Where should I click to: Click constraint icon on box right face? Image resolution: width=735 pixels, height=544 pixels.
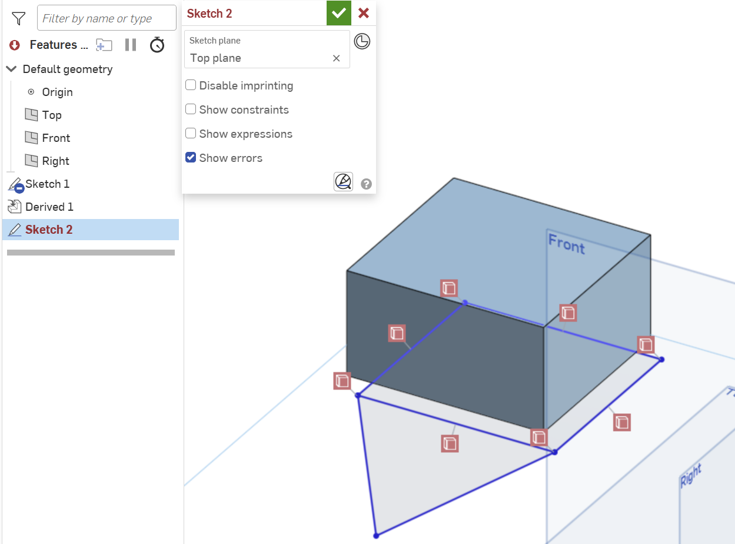pyautogui.click(x=567, y=313)
